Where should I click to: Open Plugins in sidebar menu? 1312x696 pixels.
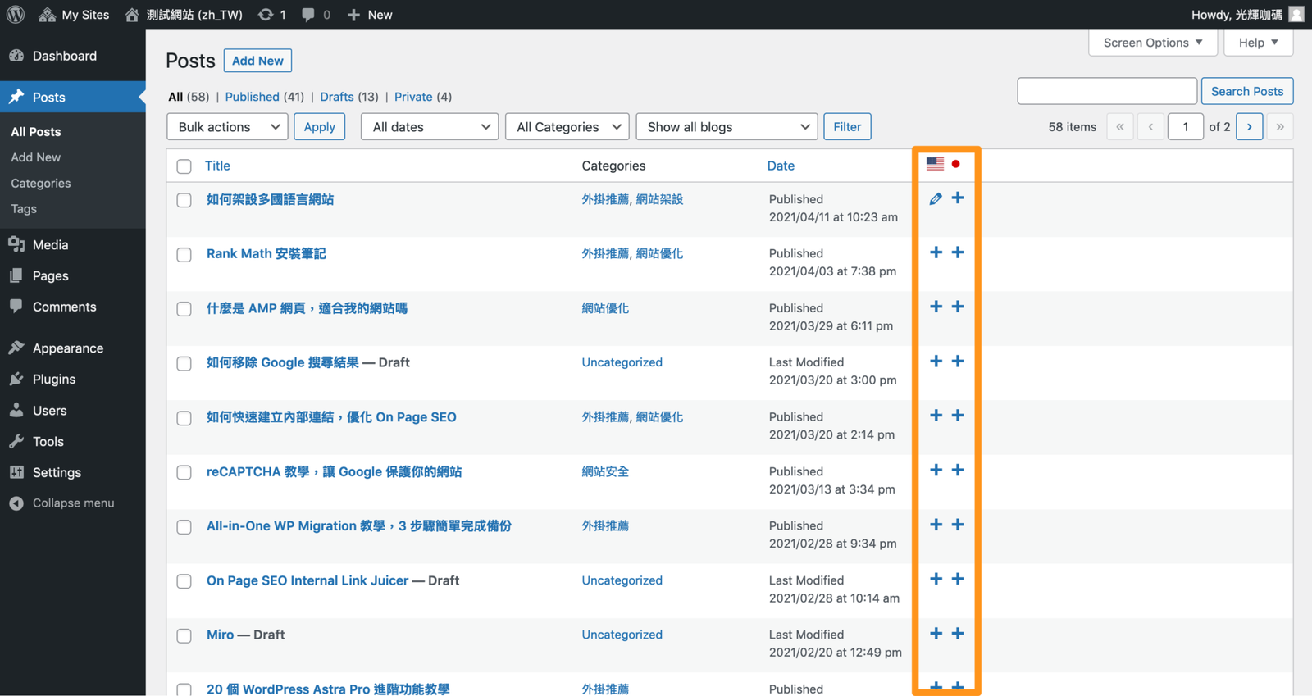point(54,380)
